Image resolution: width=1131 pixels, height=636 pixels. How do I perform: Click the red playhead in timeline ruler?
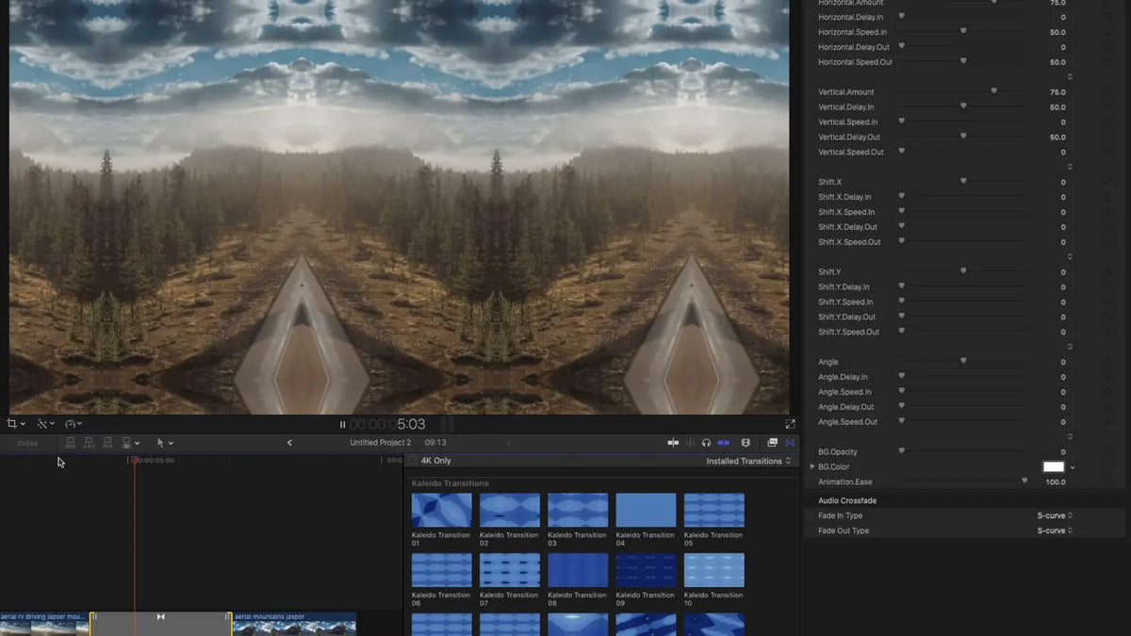[x=134, y=461]
